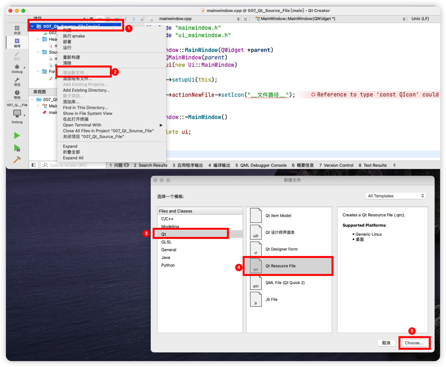The height and width of the screenshot is (367, 446).
Task: Open the 3 应用程序输出 pane
Action: coord(188,165)
